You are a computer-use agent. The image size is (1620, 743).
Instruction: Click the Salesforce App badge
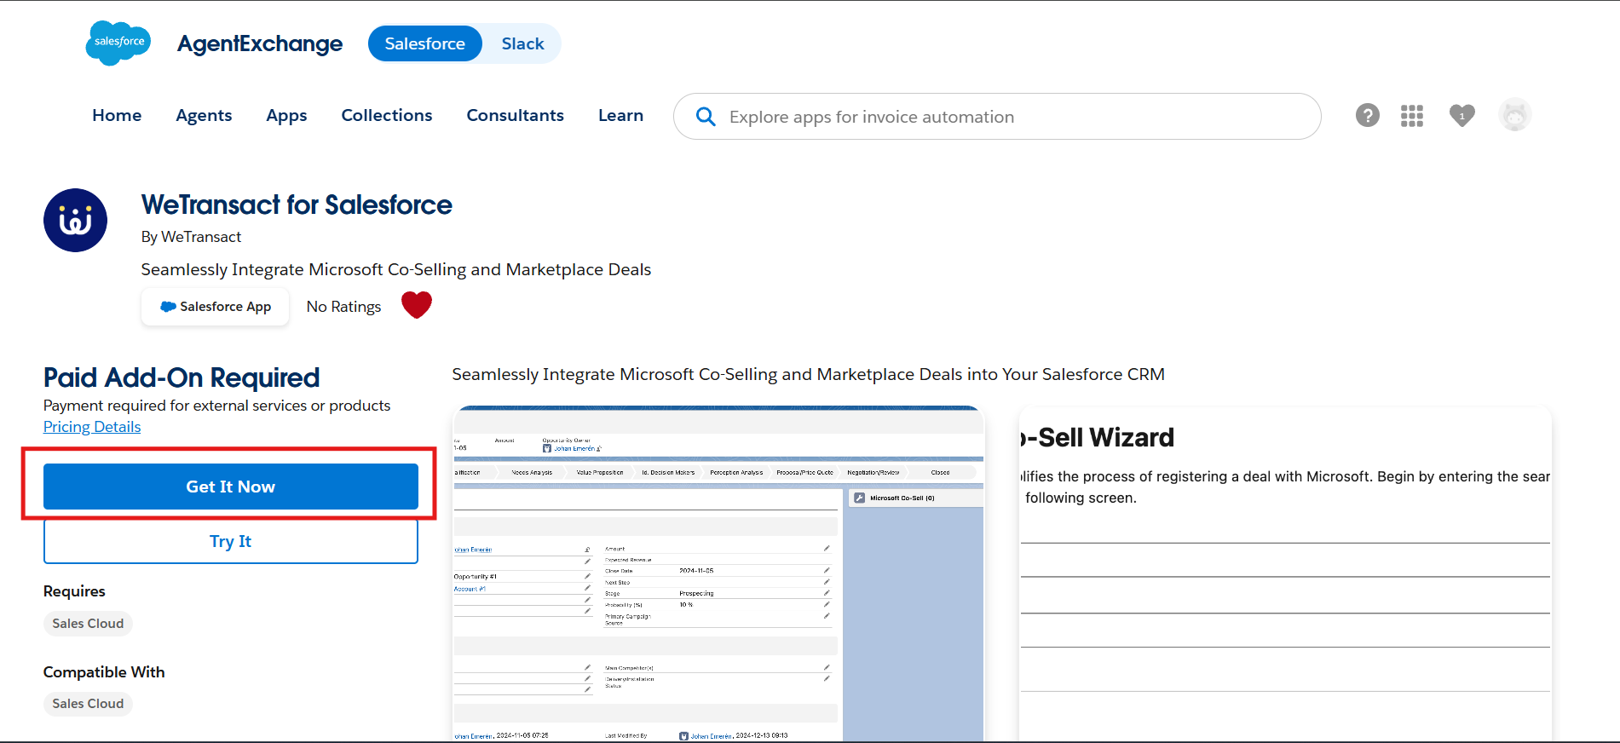[216, 307]
